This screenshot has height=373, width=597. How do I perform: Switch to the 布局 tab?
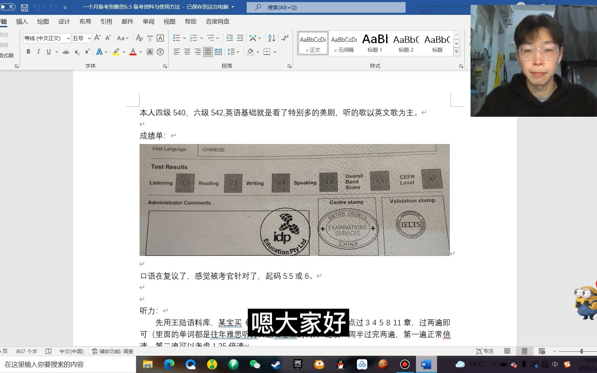click(85, 21)
